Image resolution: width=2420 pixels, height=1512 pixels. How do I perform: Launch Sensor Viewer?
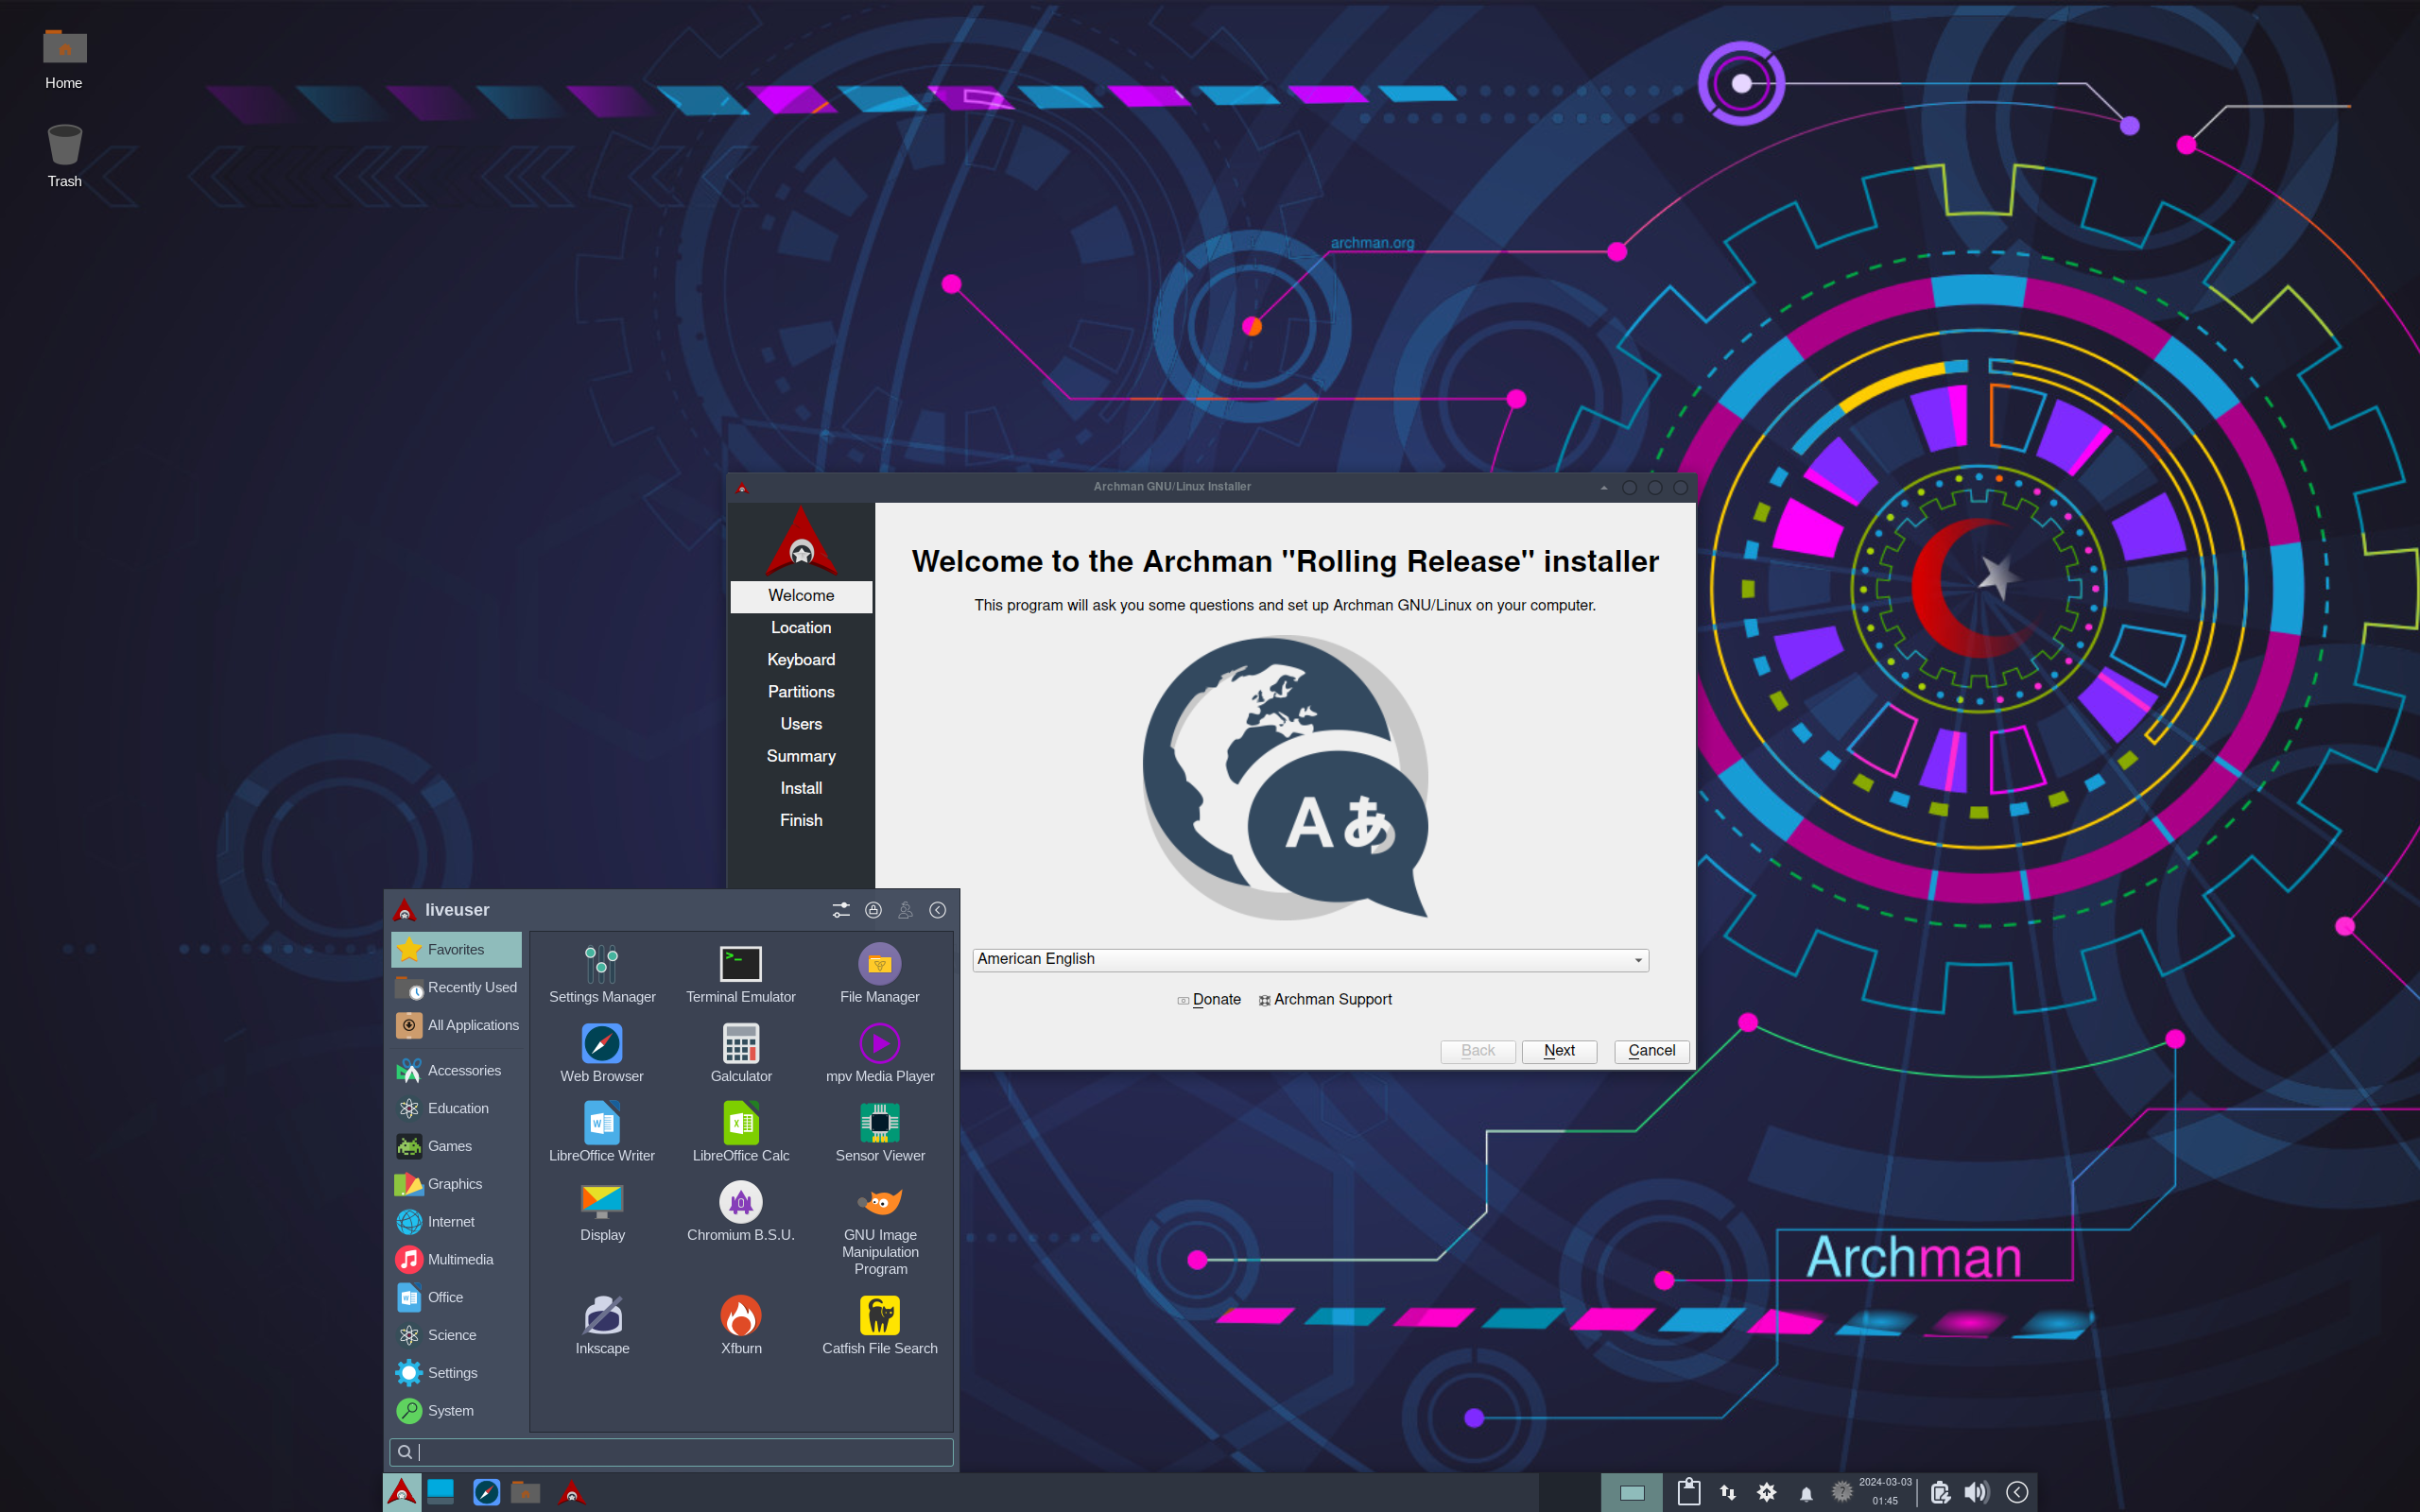(880, 1132)
